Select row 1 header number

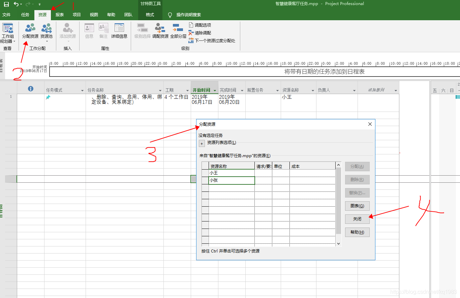(11, 102)
